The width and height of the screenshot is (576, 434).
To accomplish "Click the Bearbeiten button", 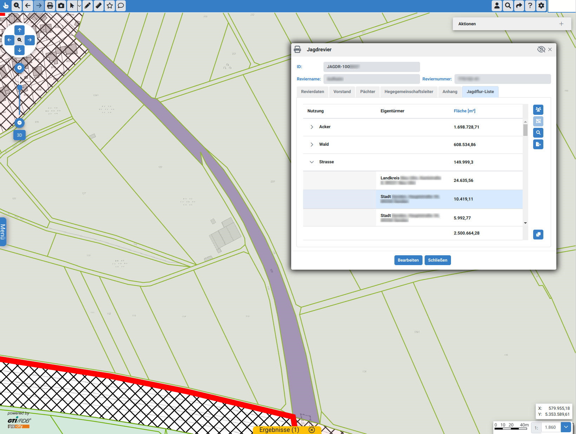I will tap(408, 260).
